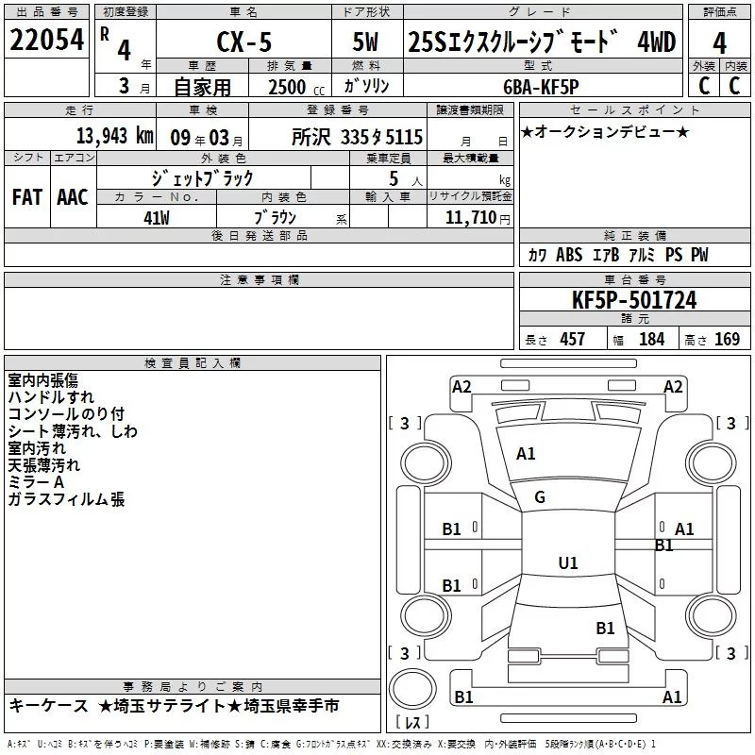Click height value 169
Screen dimensions: 755x755
point(727,340)
